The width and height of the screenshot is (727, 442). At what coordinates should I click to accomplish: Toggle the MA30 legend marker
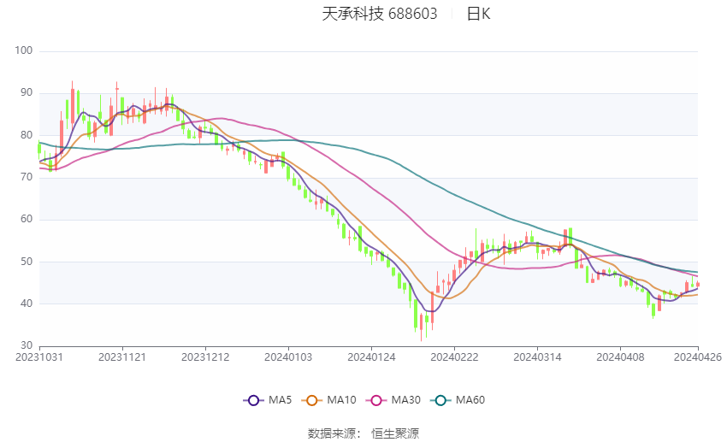coord(376,400)
